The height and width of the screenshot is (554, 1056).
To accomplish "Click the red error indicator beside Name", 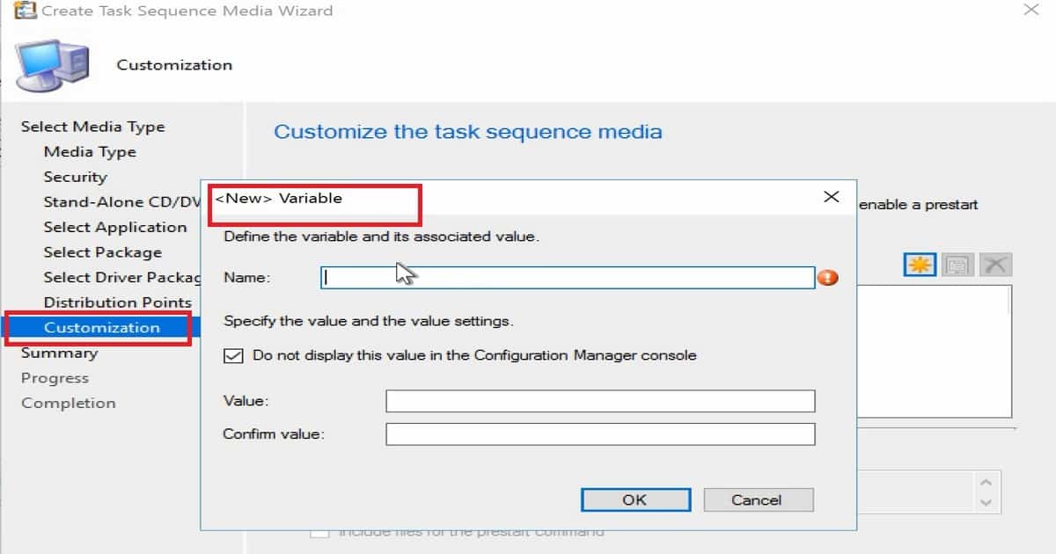I will pyautogui.click(x=827, y=278).
